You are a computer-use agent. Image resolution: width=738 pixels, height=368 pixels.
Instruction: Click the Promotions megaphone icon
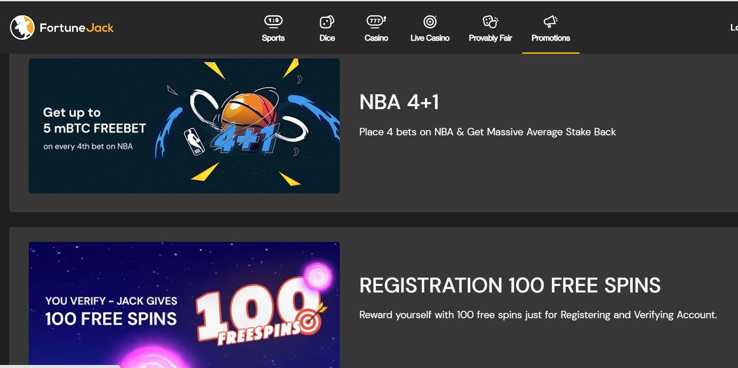click(x=550, y=21)
